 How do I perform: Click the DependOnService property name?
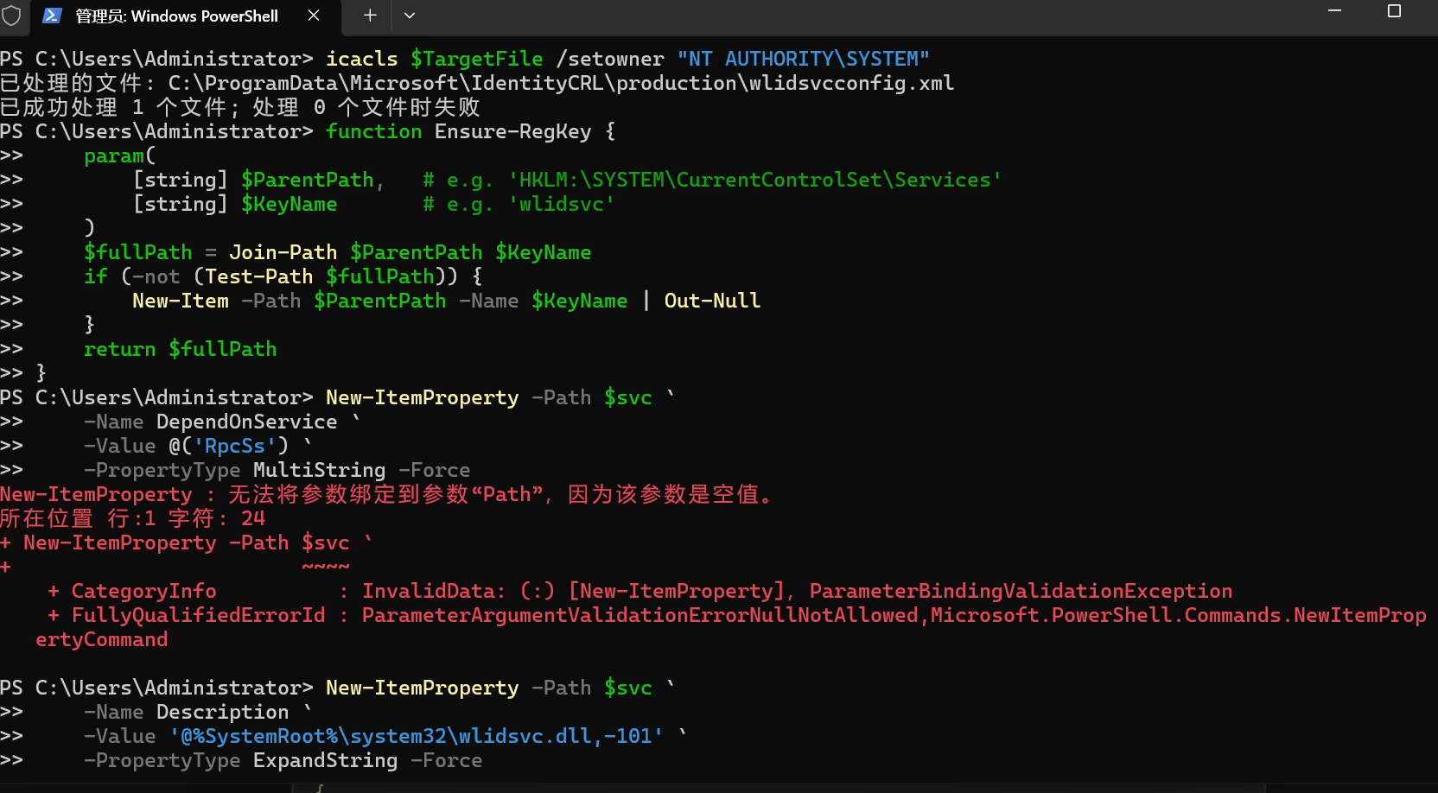click(x=246, y=422)
